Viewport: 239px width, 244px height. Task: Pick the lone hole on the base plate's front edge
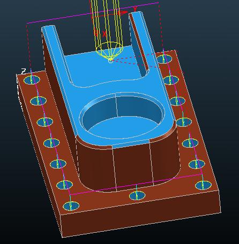pos(137,196)
